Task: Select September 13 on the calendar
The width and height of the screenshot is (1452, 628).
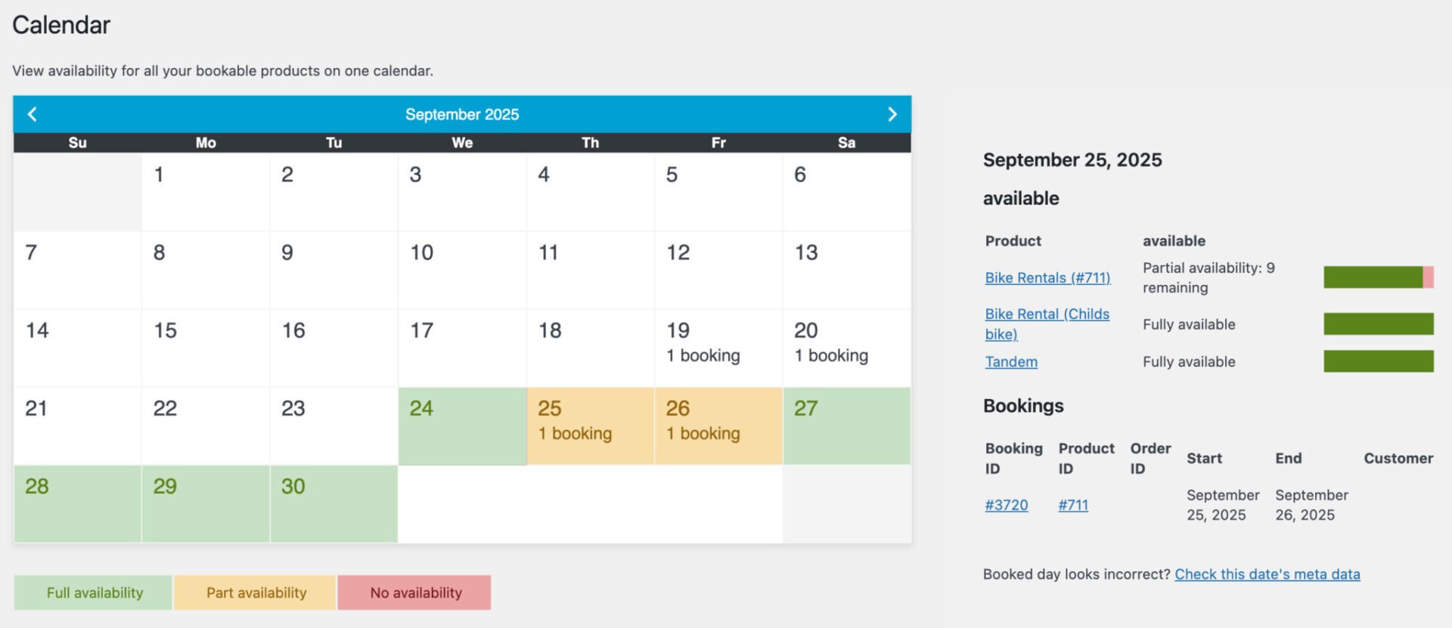Action: [x=847, y=271]
